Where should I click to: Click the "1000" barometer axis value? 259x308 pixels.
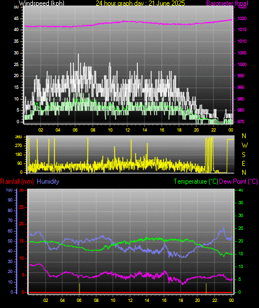point(242,64)
